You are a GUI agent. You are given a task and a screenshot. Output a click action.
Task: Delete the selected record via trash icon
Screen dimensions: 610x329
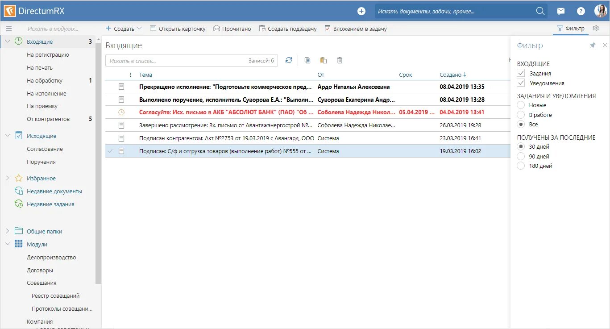tap(340, 60)
